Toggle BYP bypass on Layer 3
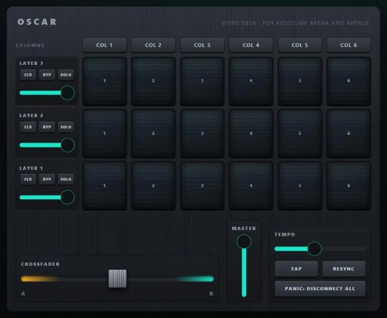 point(47,75)
